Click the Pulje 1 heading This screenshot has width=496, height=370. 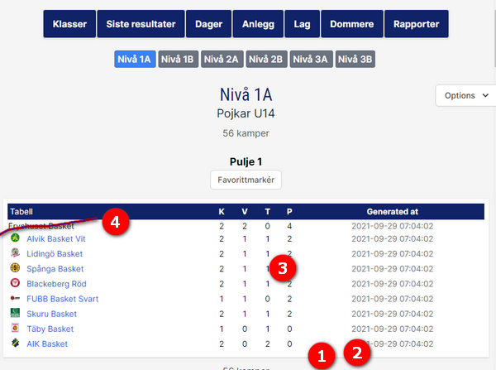[246, 162]
